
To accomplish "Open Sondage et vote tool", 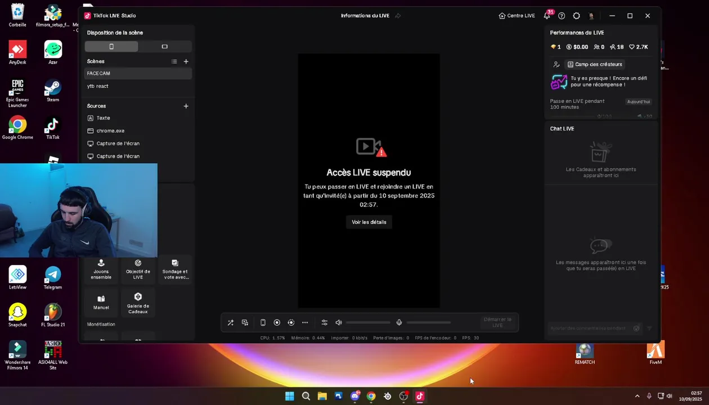I will [175, 269].
